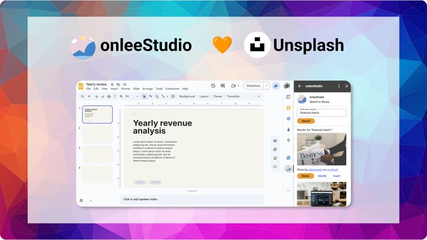The width and height of the screenshot is (427, 240).
Task: Star the Yearly review presentation
Action: (x=112, y=84)
